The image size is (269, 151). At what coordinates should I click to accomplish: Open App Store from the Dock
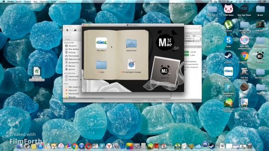pos(40,146)
